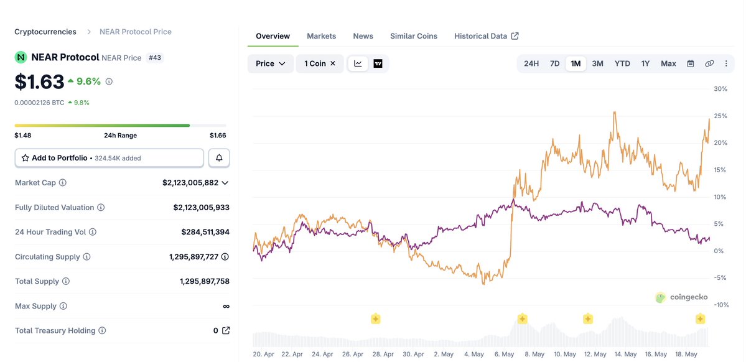
Task: Click the 1,295,897,758 total supply value
Action: 205,281
